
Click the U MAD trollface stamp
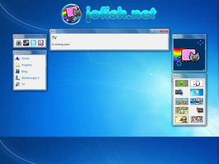(197, 101)
